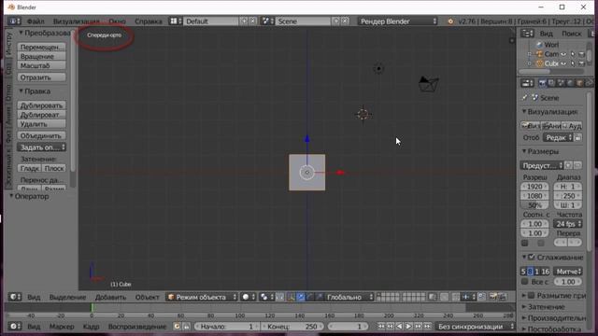
Task: Click the Blender logo in the info header
Action: pyautogui.click(x=450, y=21)
